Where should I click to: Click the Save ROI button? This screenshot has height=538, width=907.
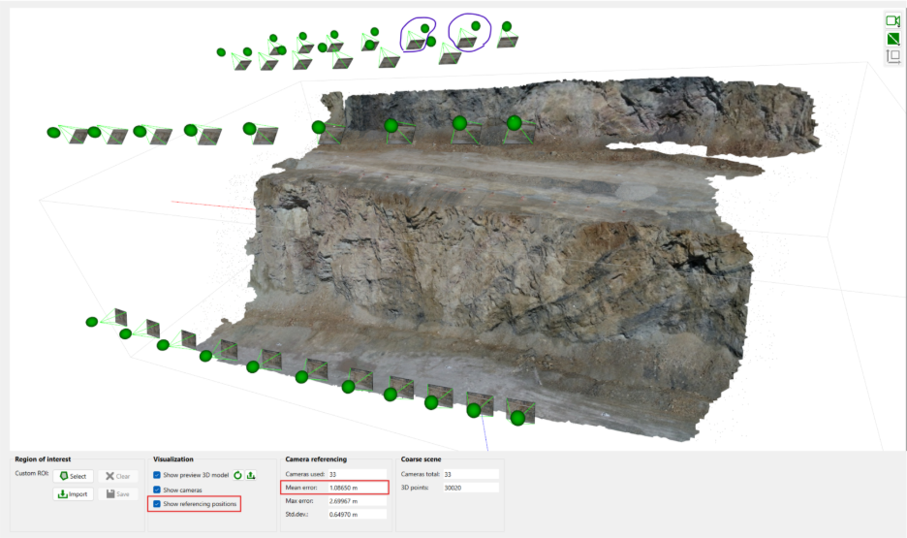(x=117, y=494)
